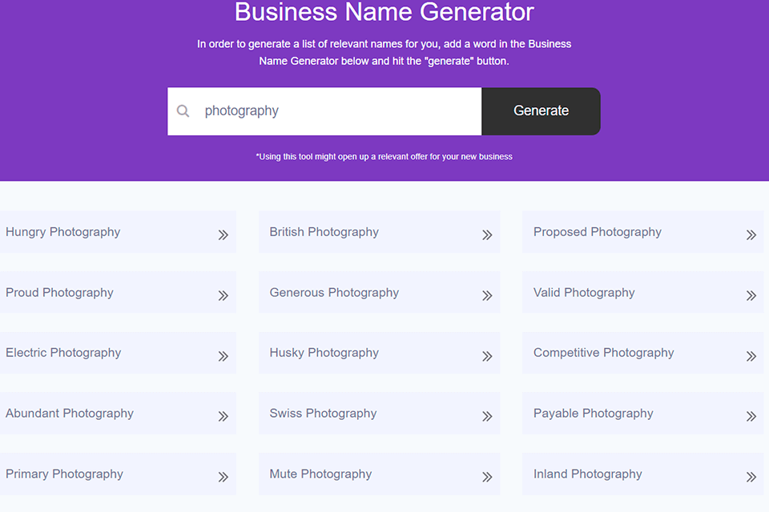
Task: Choose the Primary Photography name
Action: click(64, 474)
